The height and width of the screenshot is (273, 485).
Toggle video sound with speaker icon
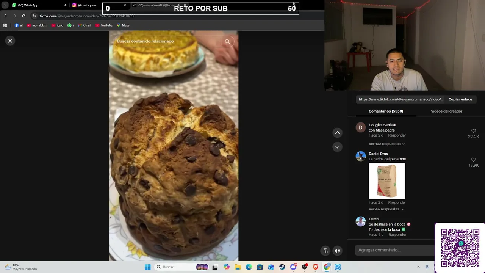pos(337,251)
